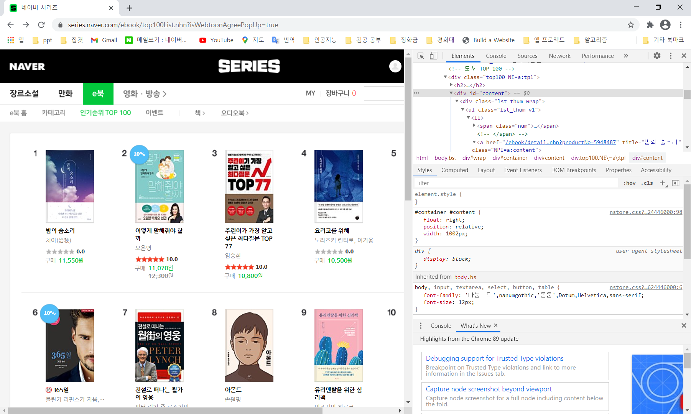Toggle the computed styles sidebar icon
The image size is (691, 414).
point(676,183)
